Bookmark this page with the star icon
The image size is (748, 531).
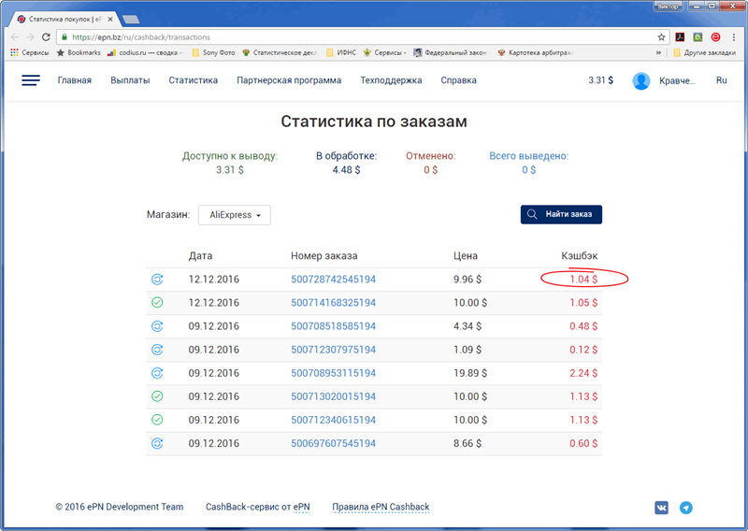[662, 37]
